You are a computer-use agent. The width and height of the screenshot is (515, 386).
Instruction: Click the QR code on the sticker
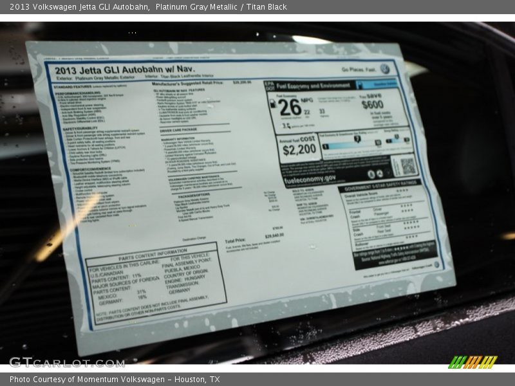(408, 166)
